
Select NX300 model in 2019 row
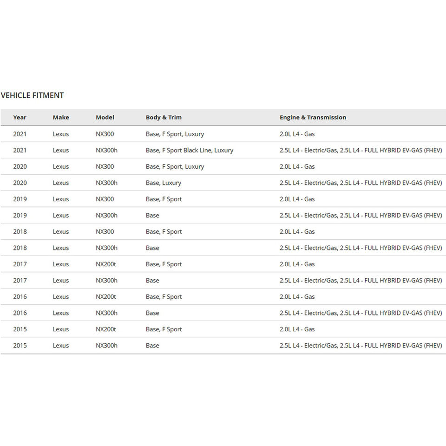coord(105,199)
